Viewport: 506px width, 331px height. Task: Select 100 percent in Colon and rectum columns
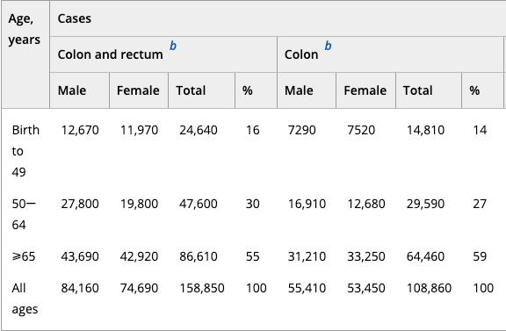click(x=257, y=288)
